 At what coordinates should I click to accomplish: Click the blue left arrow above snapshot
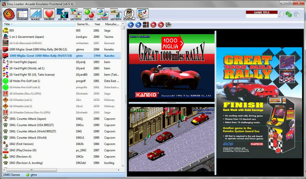131,25
